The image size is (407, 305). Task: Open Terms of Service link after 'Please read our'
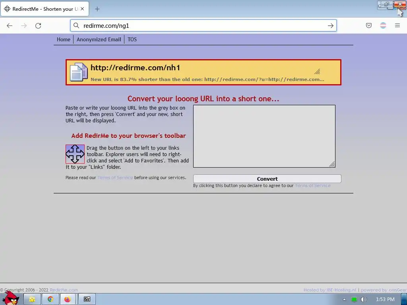coord(115,178)
